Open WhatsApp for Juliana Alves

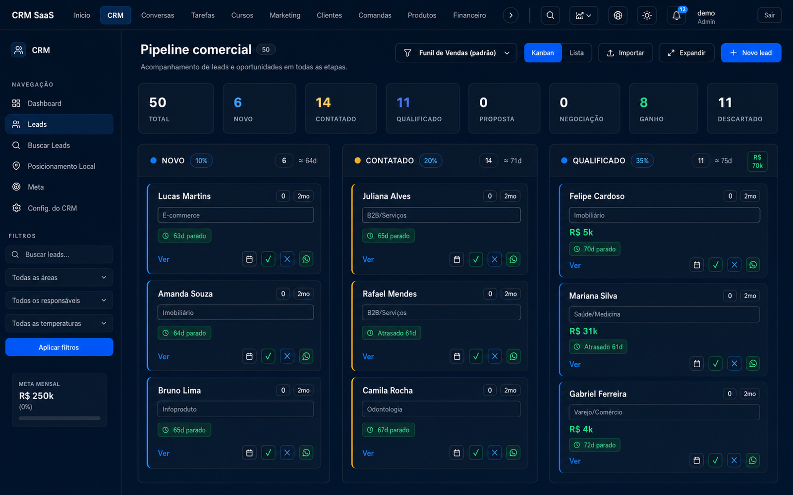point(513,259)
